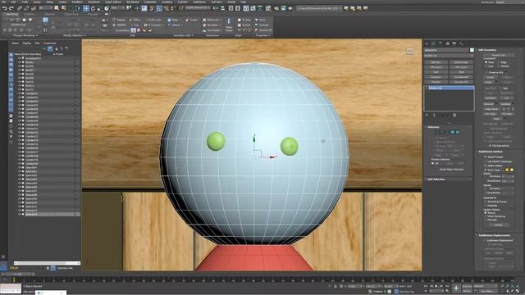The width and height of the screenshot is (525, 295).
Task: Toggle the Percent Snap button
Action: [x=167, y=8]
